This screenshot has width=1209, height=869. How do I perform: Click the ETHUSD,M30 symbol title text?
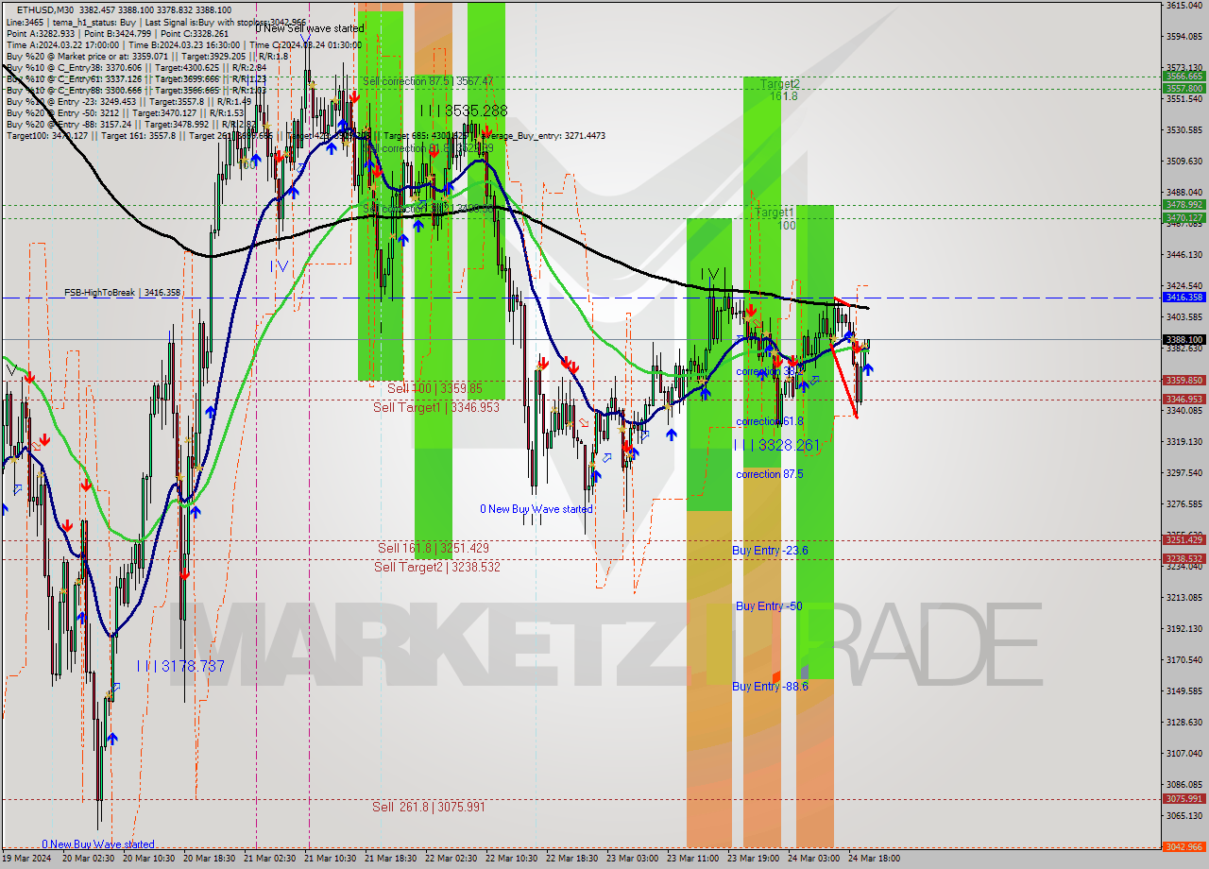pos(46,9)
